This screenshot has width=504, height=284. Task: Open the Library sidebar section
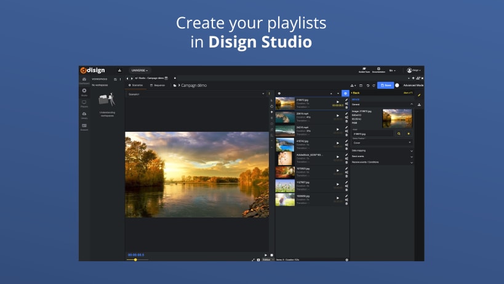(84, 115)
